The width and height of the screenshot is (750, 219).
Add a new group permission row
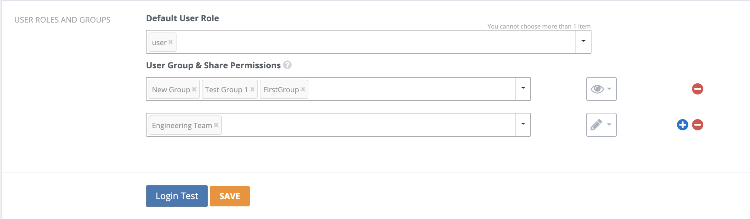(x=682, y=125)
